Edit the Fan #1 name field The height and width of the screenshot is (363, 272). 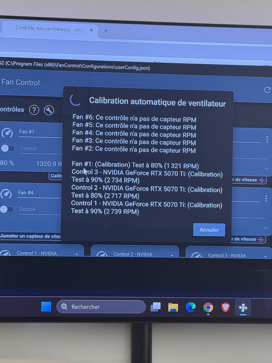click(x=40, y=132)
